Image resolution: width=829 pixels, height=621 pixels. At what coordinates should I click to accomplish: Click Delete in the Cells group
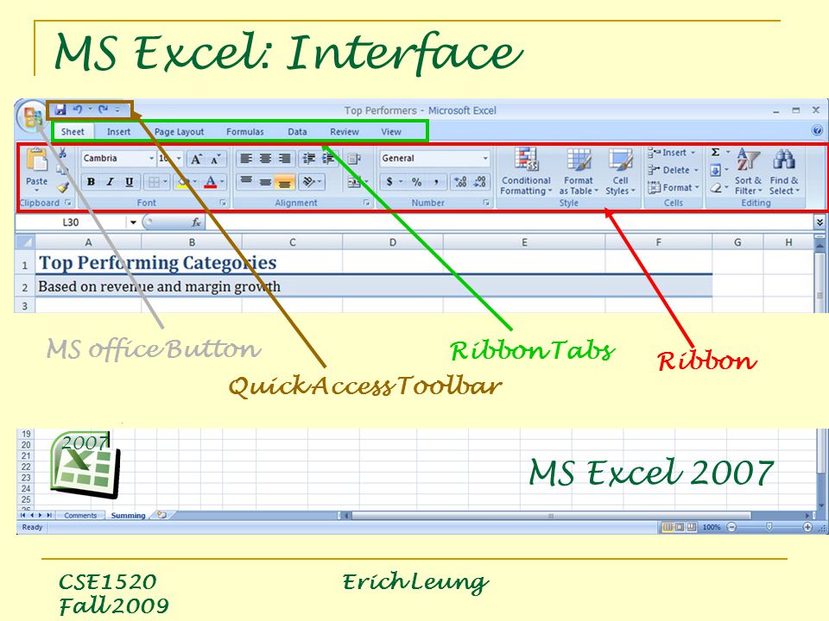(673, 170)
